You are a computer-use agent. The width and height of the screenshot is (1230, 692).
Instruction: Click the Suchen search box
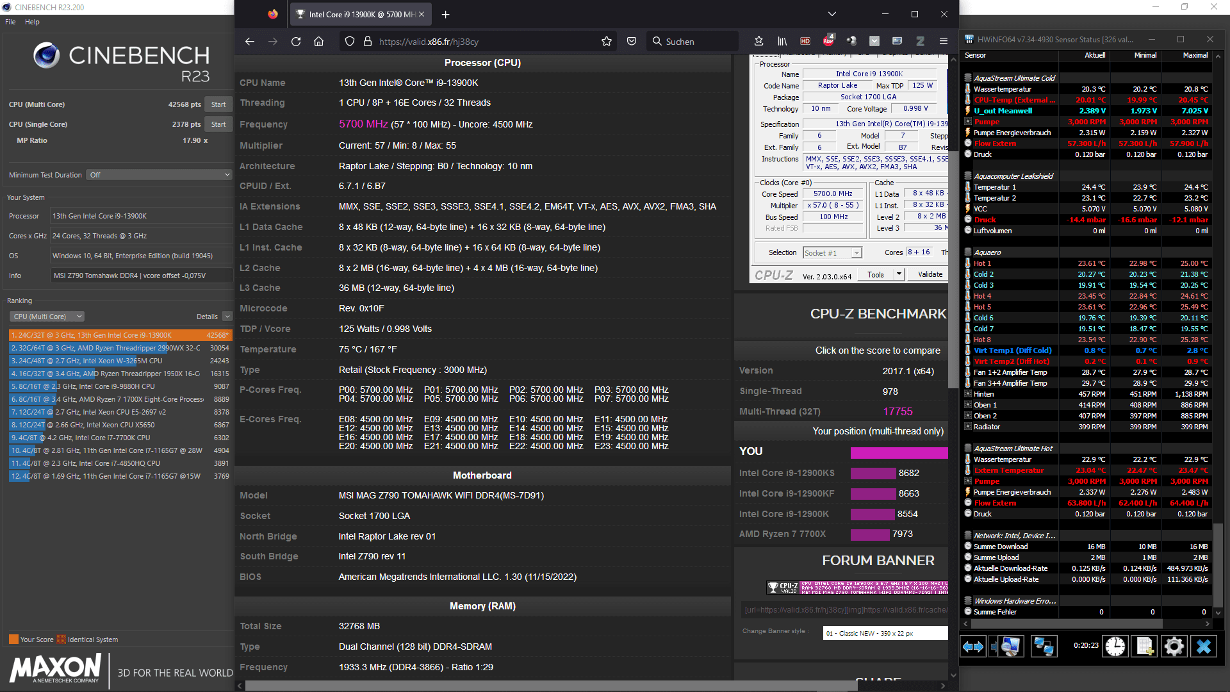(694, 42)
